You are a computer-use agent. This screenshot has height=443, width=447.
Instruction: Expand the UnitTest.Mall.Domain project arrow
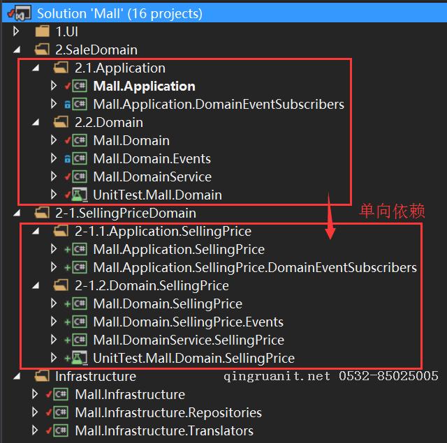(53, 195)
